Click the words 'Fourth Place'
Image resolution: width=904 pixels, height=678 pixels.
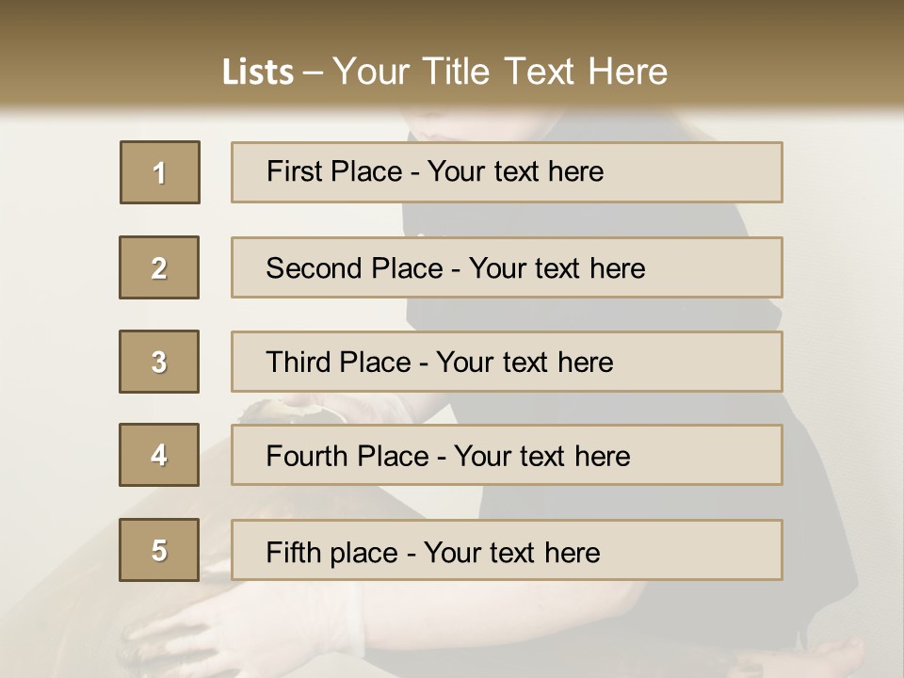click(347, 456)
